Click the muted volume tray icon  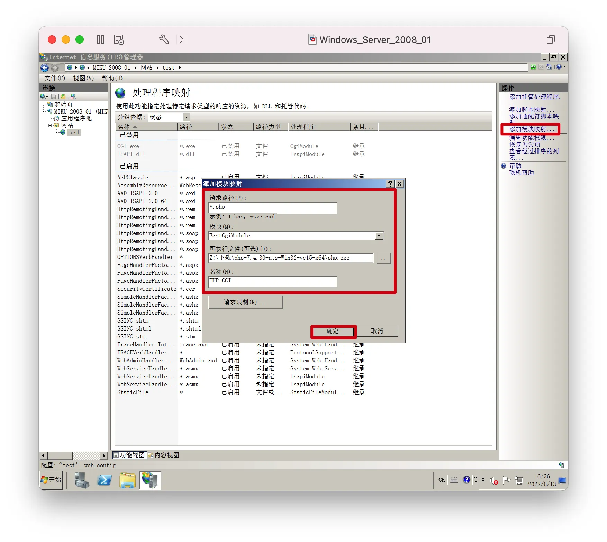(494, 480)
